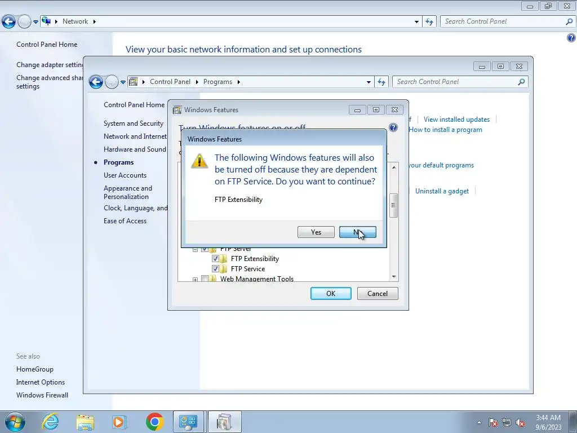Open volume tray icon
Screen dimensions: 577x433
pos(520,422)
